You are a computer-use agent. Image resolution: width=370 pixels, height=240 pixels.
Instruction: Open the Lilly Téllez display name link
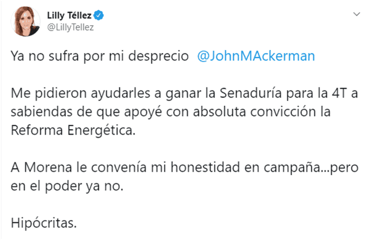(72, 16)
